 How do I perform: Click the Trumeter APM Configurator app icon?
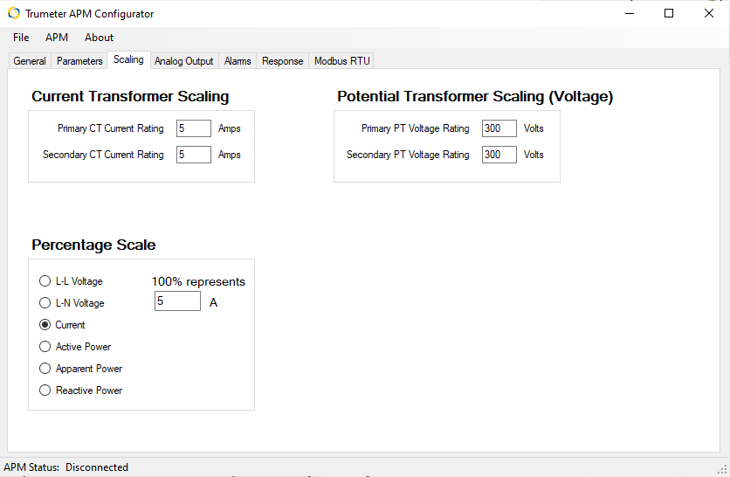coord(14,13)
